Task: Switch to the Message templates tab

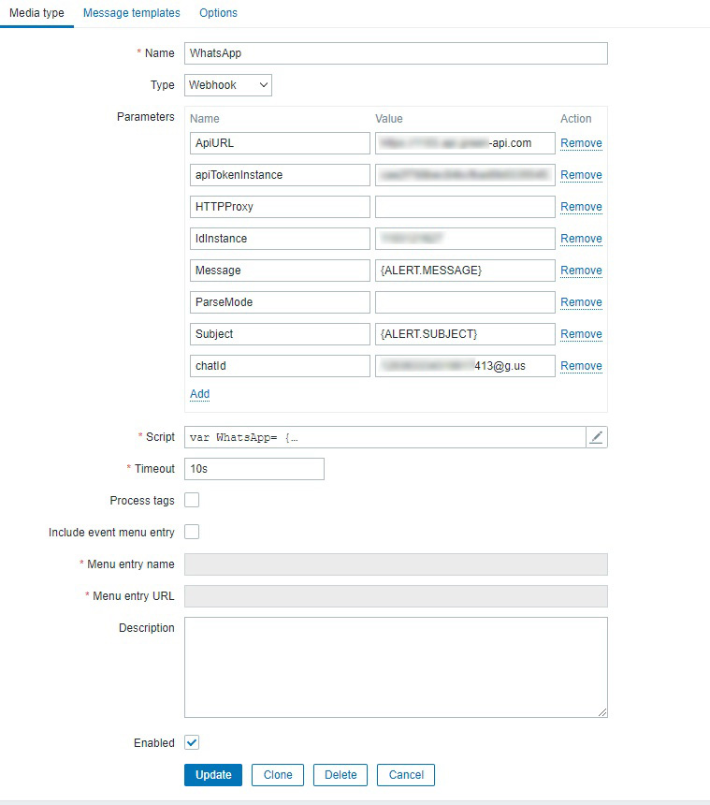Action: point(130,12)
